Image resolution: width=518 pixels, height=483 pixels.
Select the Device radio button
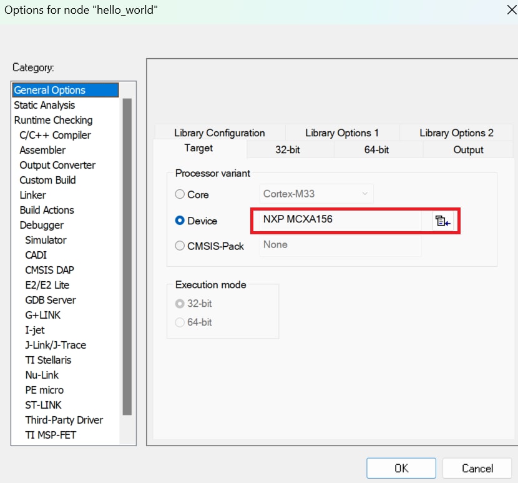[x=180, y=221]
